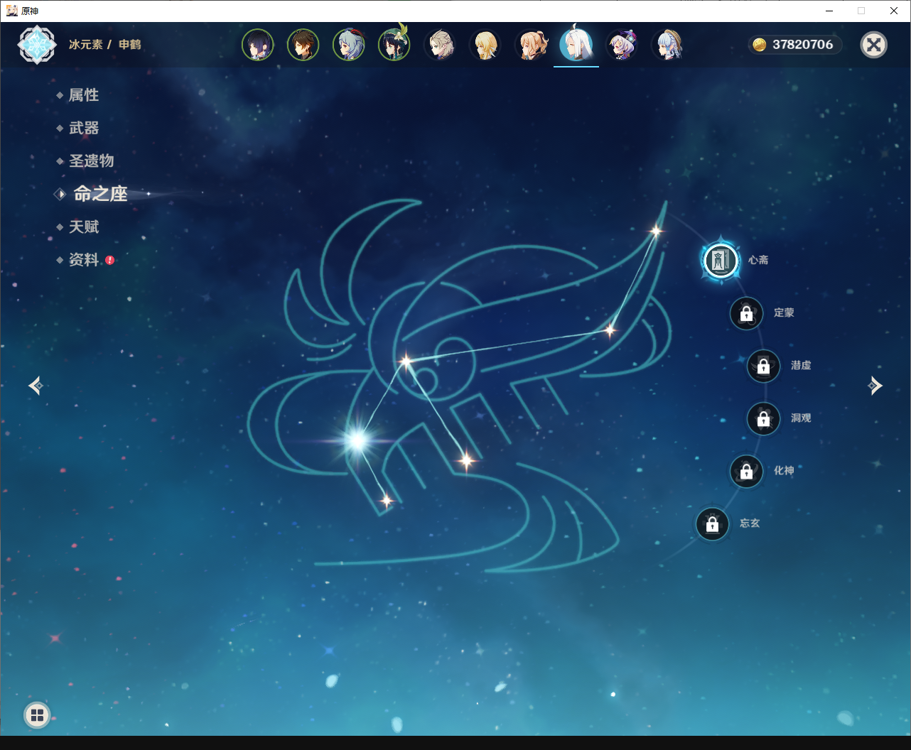The image size is (911, 750).
Task: Click the locked 潜虚 constellation node
Action: point(763,366)
